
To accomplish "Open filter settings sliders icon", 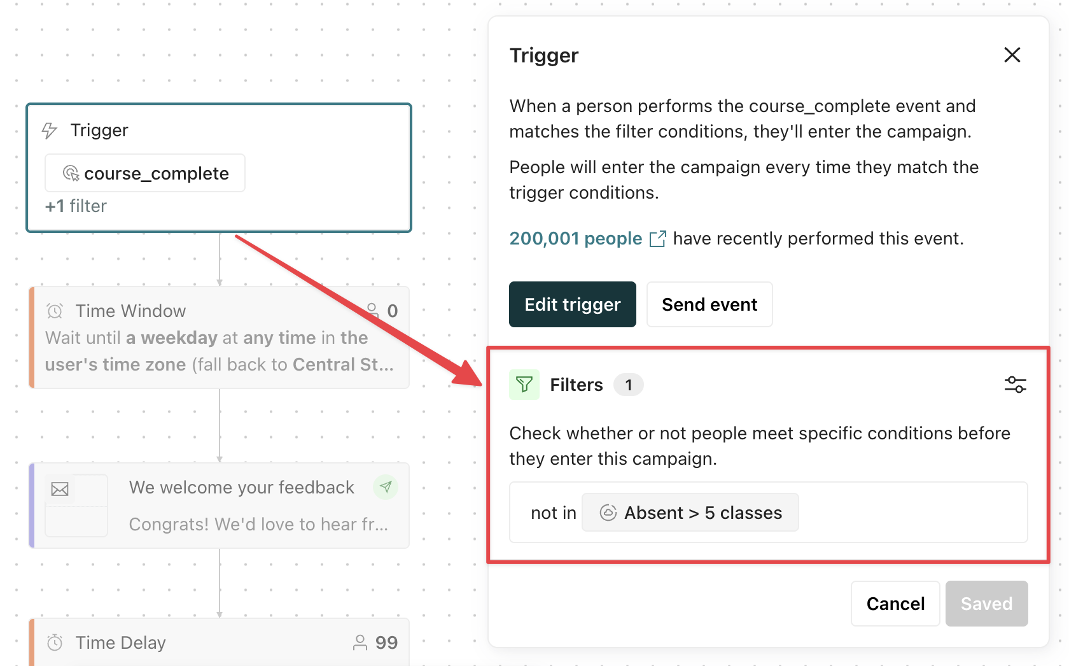I will (1015, 385).
